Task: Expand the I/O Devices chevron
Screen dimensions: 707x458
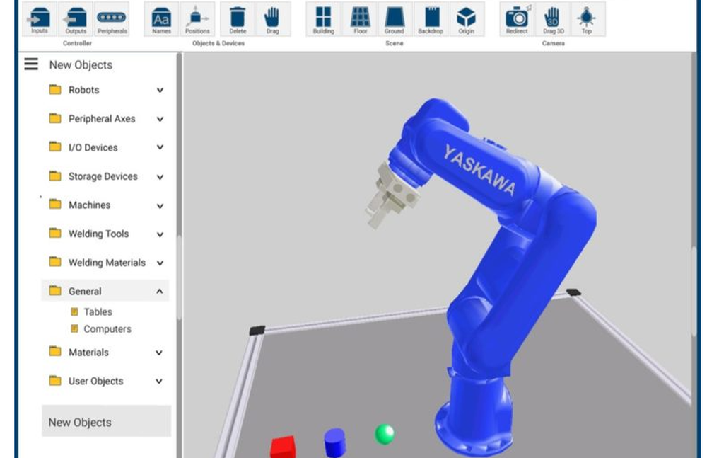Action: (x=160, y=147)
